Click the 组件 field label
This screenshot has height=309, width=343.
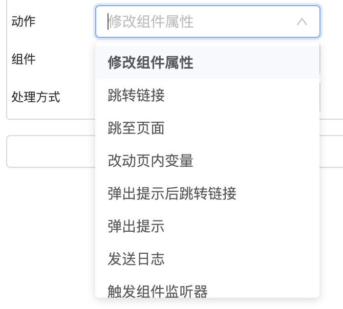(24, 59)
